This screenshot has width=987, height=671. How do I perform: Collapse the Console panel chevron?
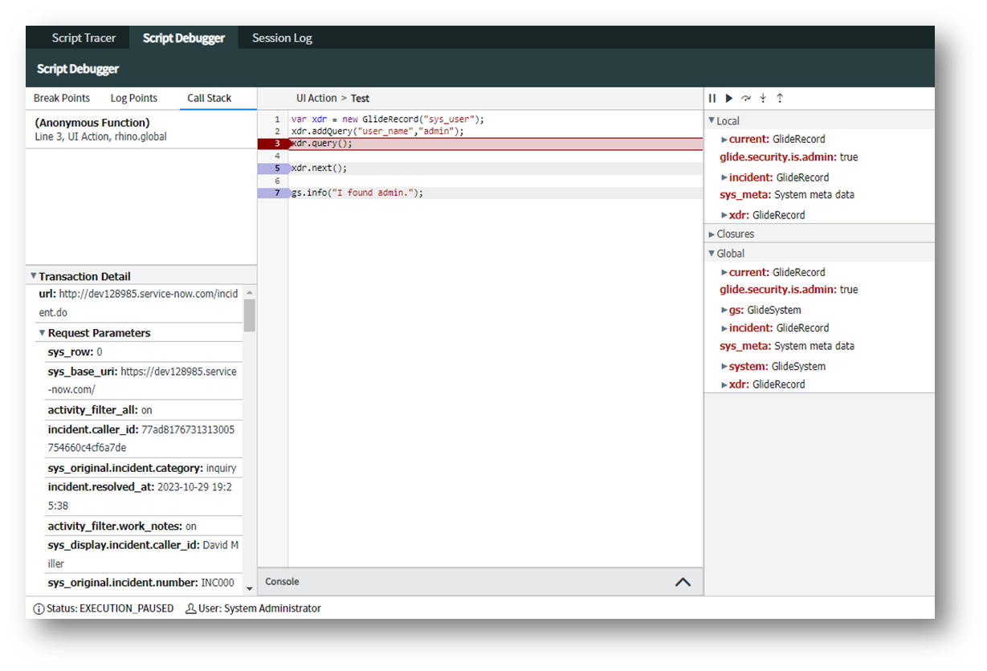click(682, 581)
